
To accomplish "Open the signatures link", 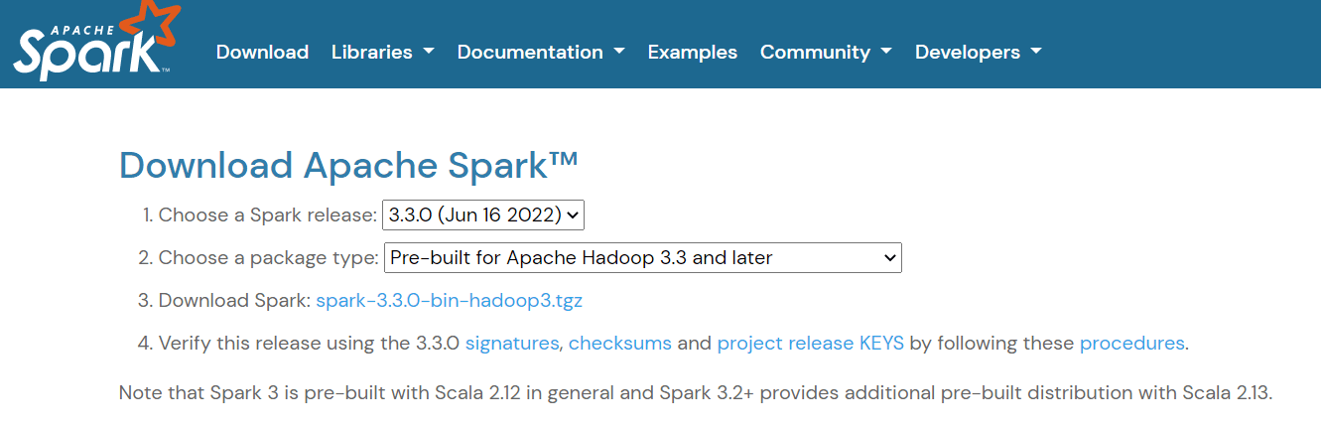I will (x=512, y=344).
